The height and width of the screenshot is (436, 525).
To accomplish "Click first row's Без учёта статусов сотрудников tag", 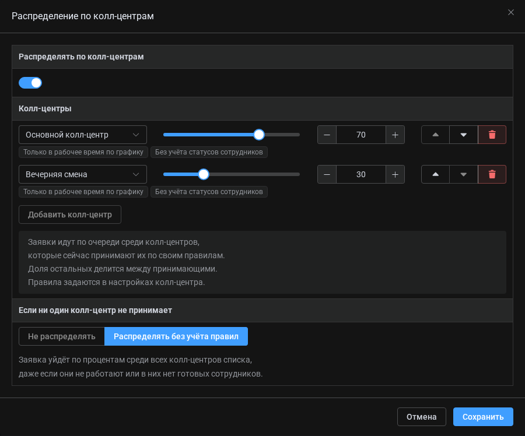I will pyautogui.click(x=209, y=152).
